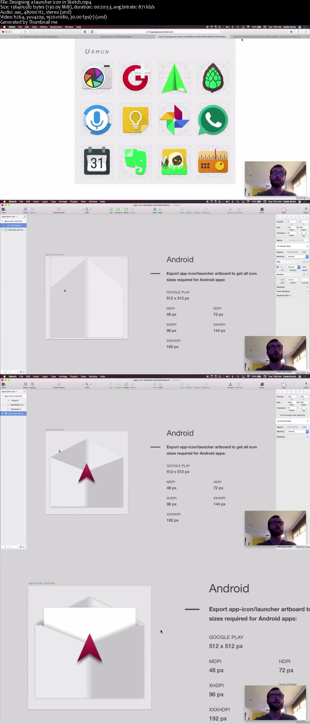
Task: Add Inner Shadows with plus in 7:54 AM inspector
Action: [308, 291]
